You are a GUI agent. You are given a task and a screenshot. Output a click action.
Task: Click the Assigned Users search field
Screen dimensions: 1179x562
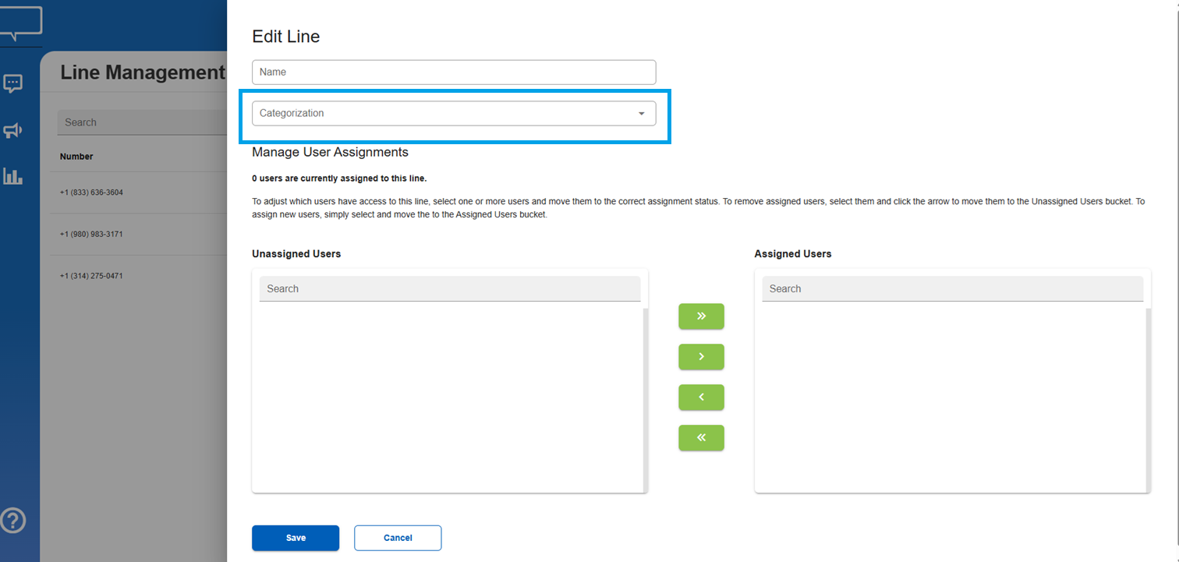pos(952,288)
